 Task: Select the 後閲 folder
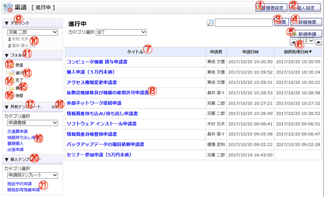point(19,96)
